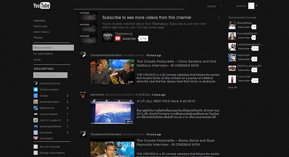This screenshot has height=157, width=289.
Task: Open the EARTH's channel!!!! avatar
Action: tap(232, 69)
